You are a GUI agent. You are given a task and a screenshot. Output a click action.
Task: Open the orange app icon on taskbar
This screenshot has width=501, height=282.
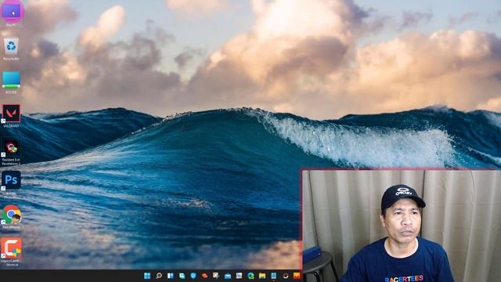click(297, 276)
